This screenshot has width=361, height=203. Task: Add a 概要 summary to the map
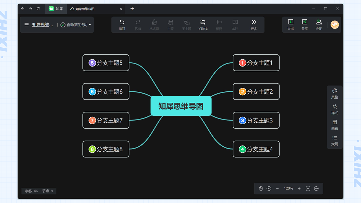pyautogui.click(x=219, y=25)
